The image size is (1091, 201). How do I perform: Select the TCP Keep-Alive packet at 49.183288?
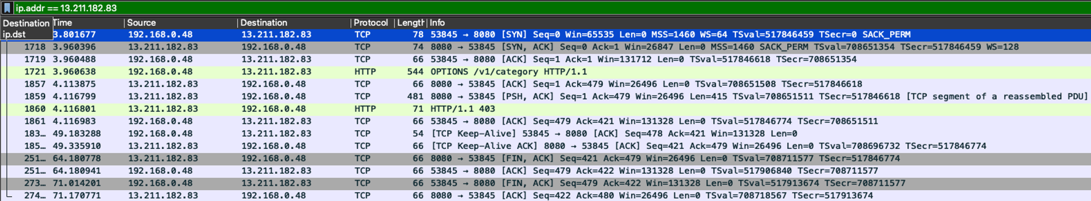(x=545, y=134)
